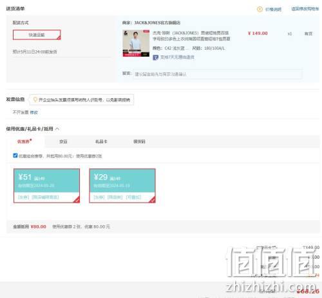Click the JACK&JONES product title link
This screenshot has width=322, height=298.
(x=191, y=35)
